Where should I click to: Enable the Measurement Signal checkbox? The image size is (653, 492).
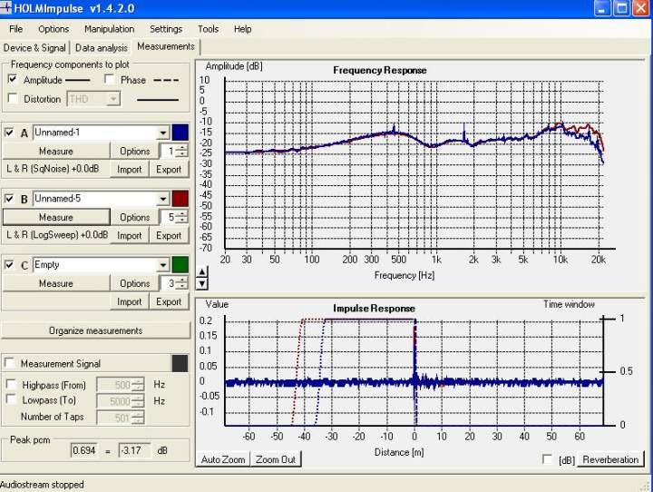click(10, 363)
